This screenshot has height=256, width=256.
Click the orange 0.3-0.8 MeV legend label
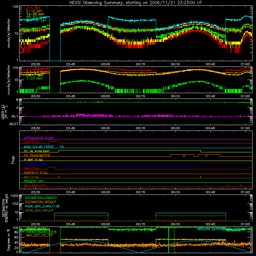(36, 72)
